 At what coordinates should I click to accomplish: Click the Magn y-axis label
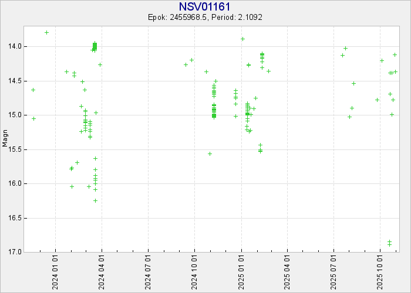5,139
